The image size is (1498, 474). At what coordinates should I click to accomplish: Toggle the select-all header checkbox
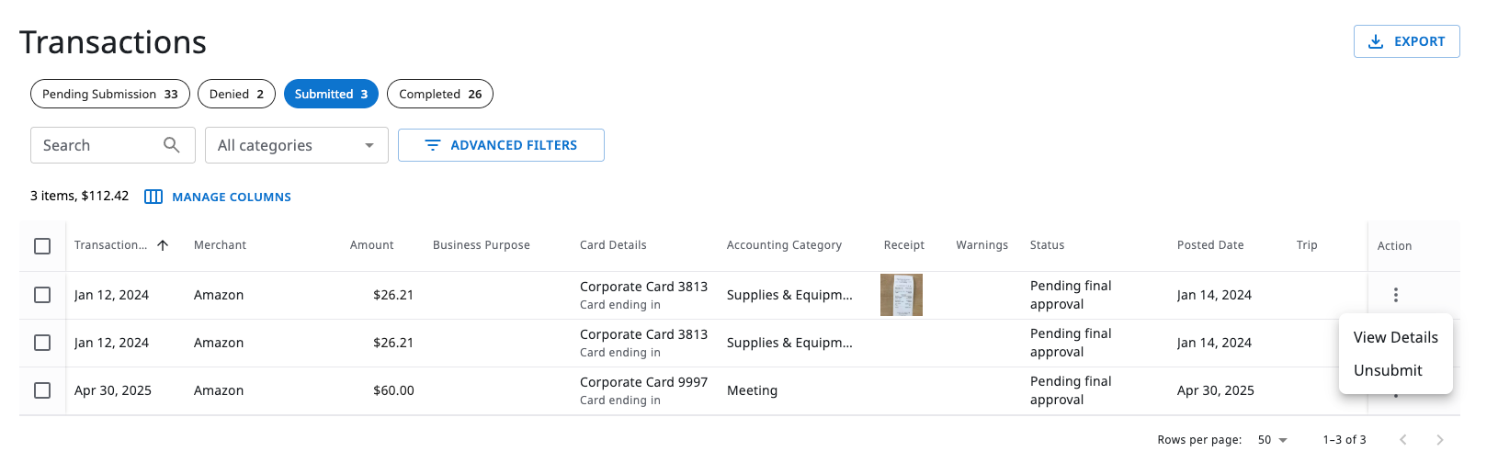coord(42,246)
